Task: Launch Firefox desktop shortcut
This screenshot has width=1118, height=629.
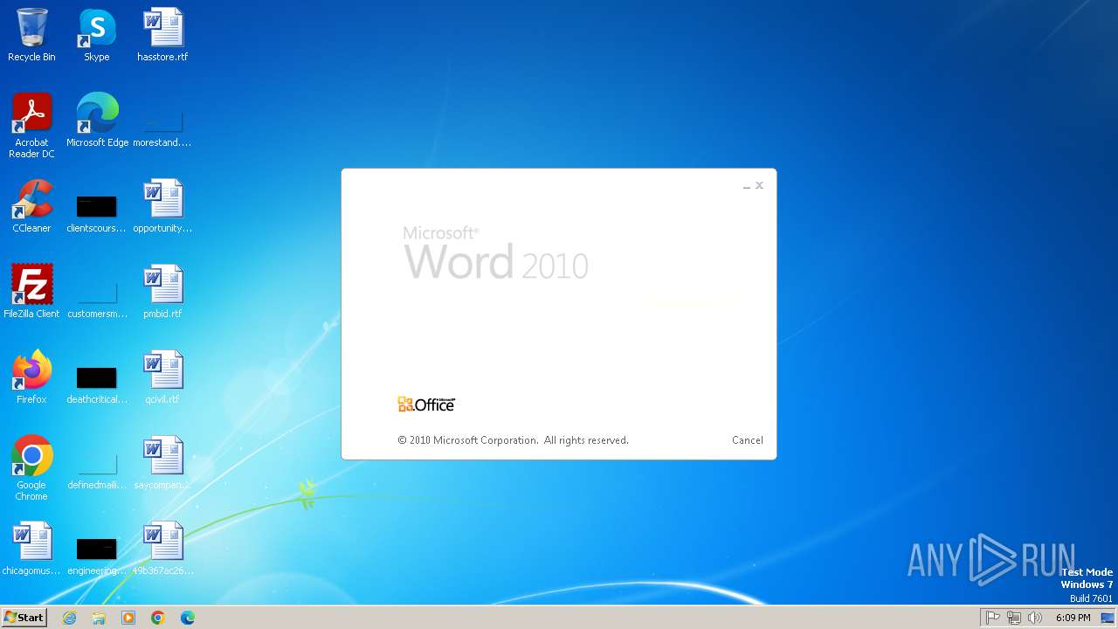Action: (x=31, y=377)
